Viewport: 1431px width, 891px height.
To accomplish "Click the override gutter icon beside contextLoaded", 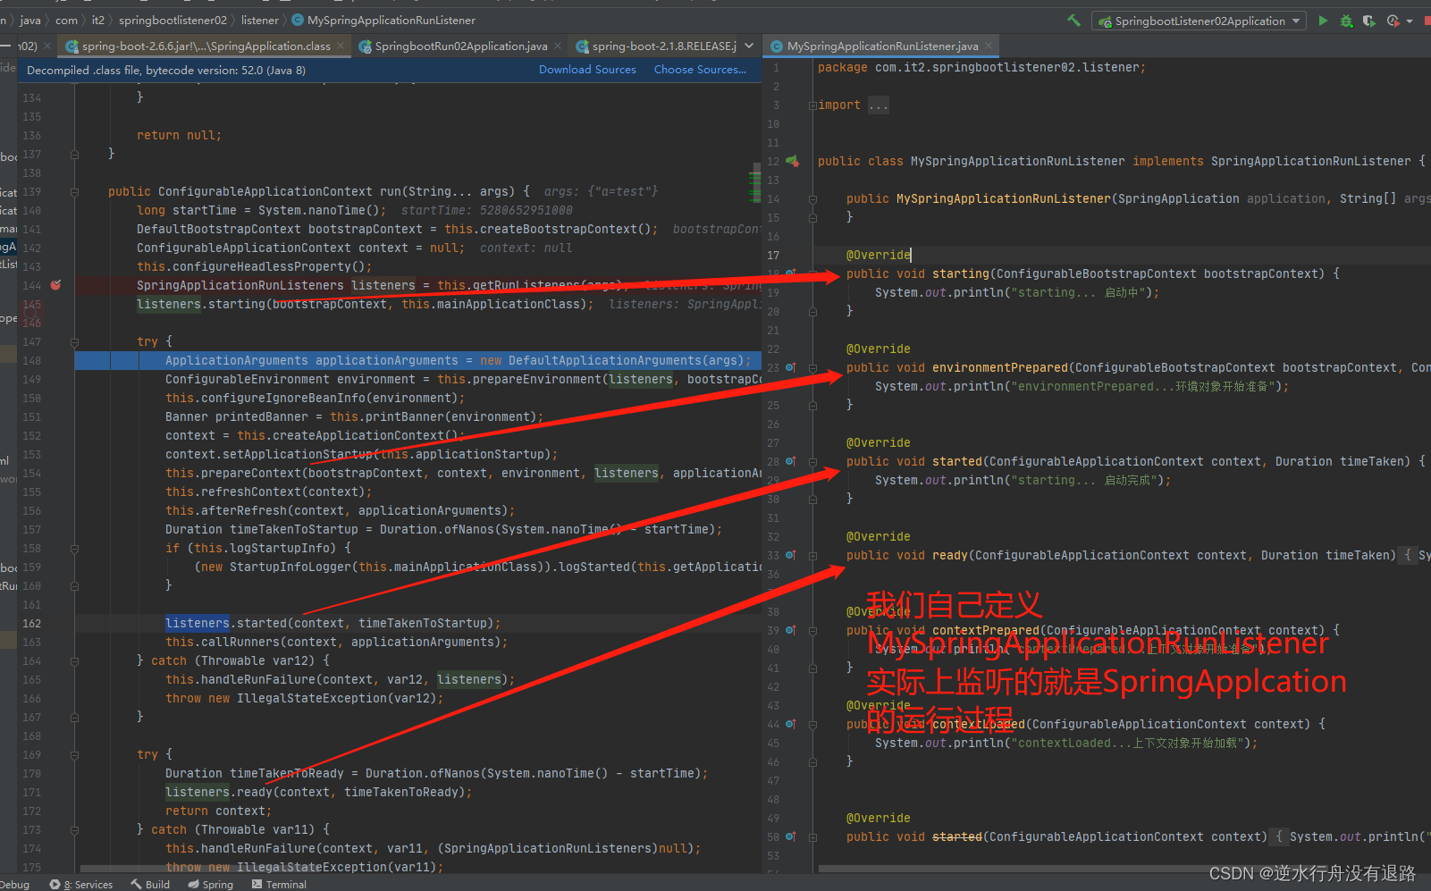I will tap(790, 724).
